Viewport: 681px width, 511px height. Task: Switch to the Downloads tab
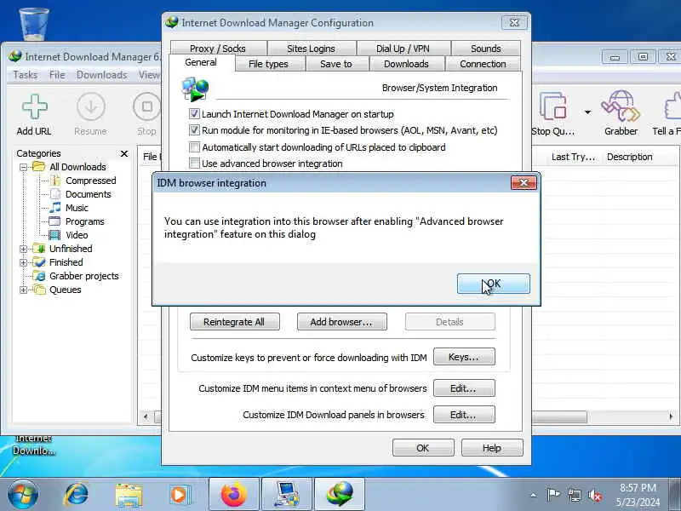(x=406, y=64)
